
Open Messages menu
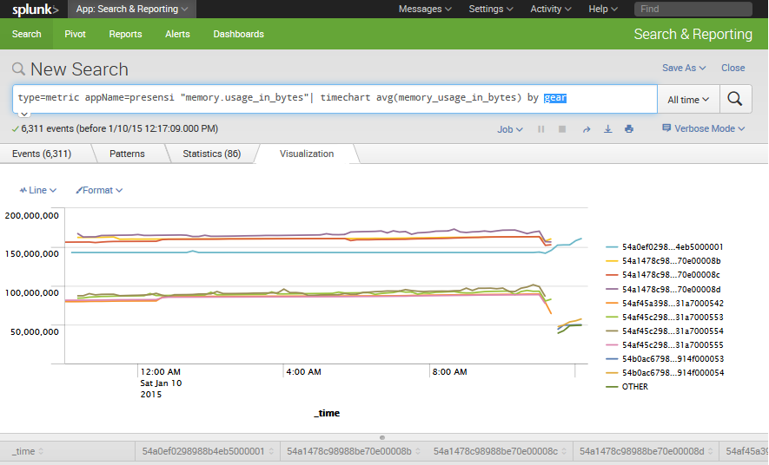425,9
